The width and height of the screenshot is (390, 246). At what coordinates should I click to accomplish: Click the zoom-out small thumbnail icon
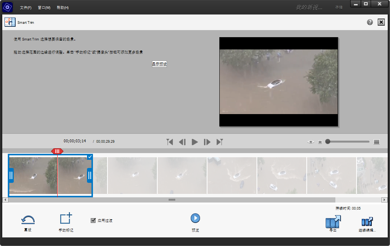pos(320,142)
